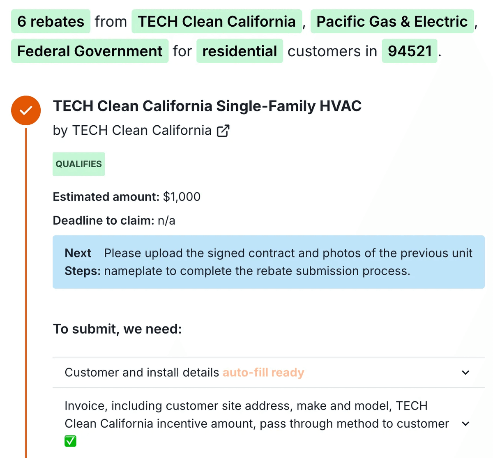This screenshot has height=458, width=493.
Task: Select the '6 rebates' filter chip
Action: point(51,21)
